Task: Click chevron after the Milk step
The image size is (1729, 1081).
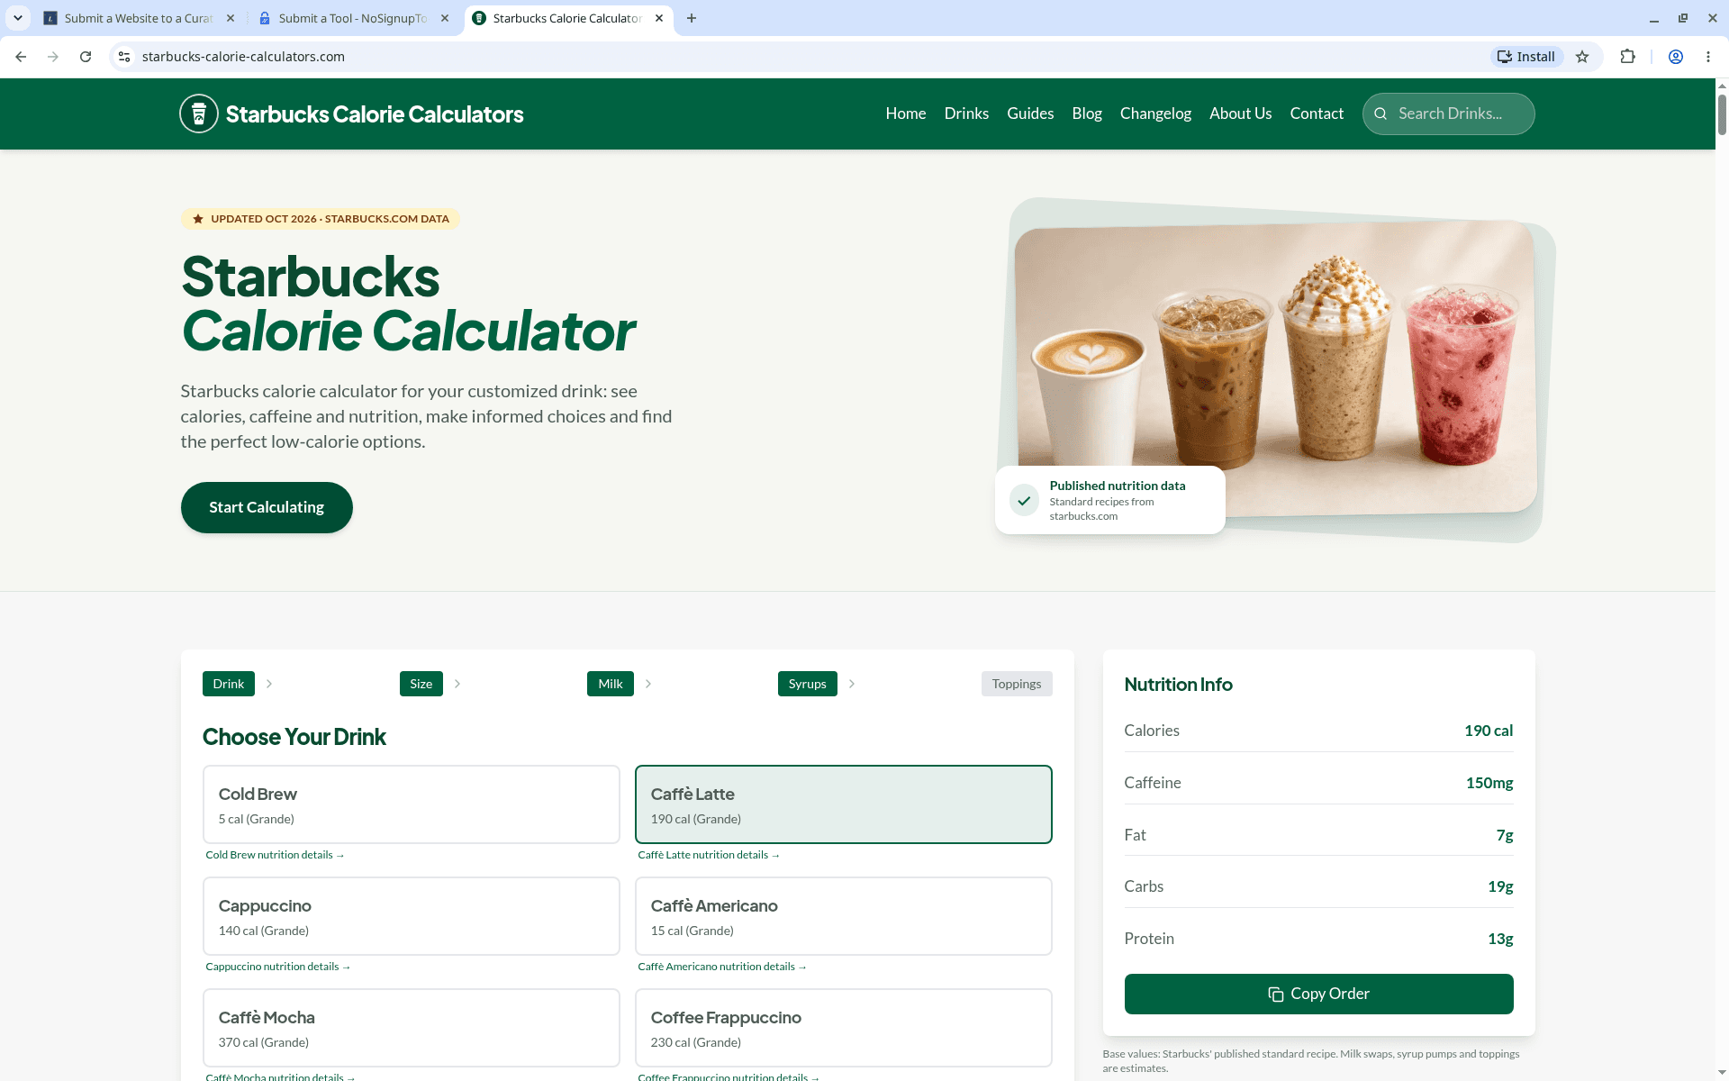Action: tap(648, 684)
